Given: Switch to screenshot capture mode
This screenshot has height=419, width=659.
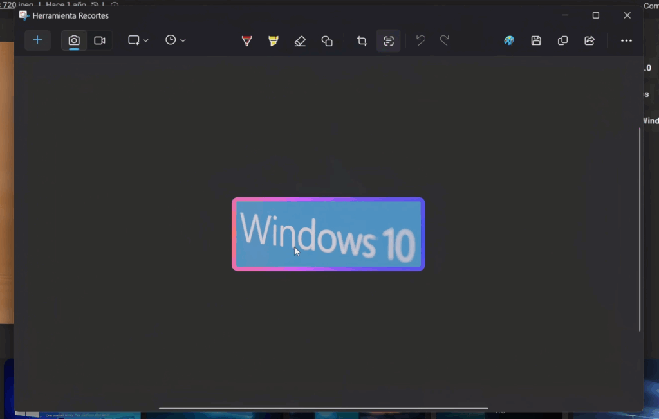Looking at the screenshot, I should pos(74,40).
